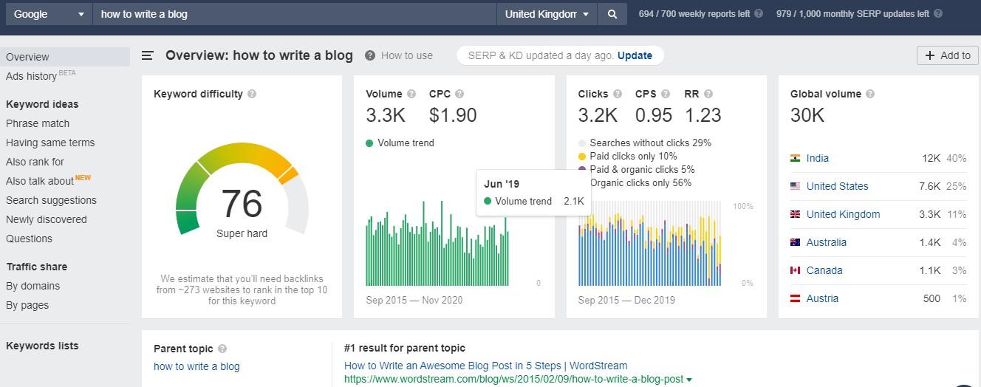Open the Global volume help icon
The image size is (981, 387).
870,94
